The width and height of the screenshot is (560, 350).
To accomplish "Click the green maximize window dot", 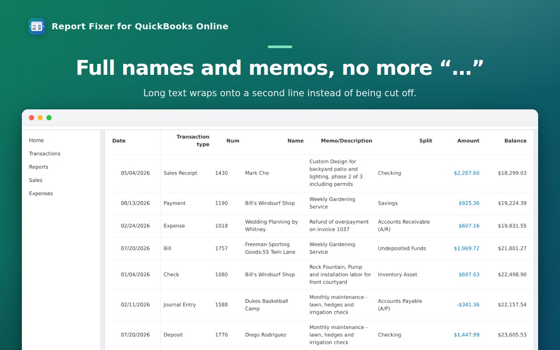I will pyautogui.click(x=49, y=118).
